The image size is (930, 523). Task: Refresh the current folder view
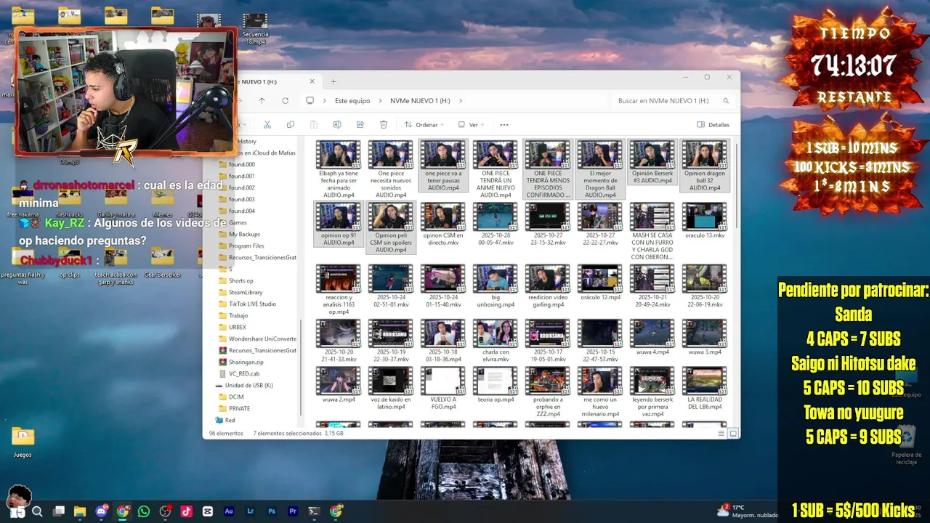pyautogui.click(x=285, y=100)
